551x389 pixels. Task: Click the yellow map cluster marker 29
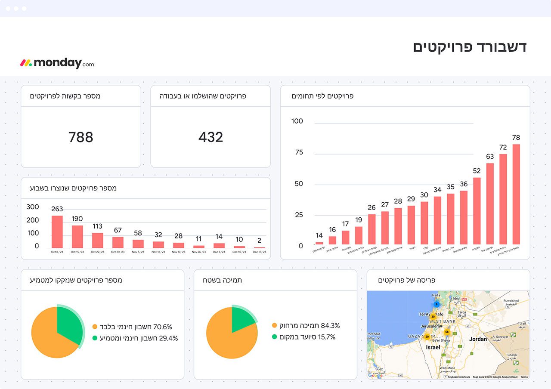click(427, 337)
